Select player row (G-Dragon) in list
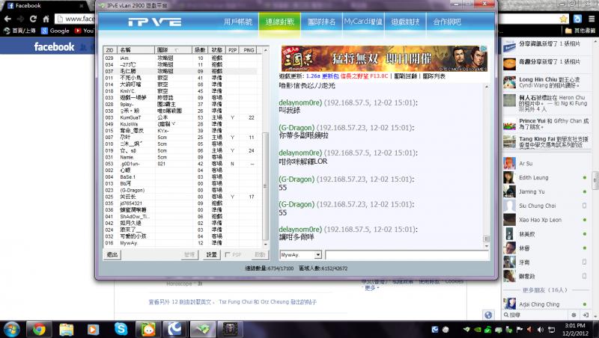 coord(183,190)
